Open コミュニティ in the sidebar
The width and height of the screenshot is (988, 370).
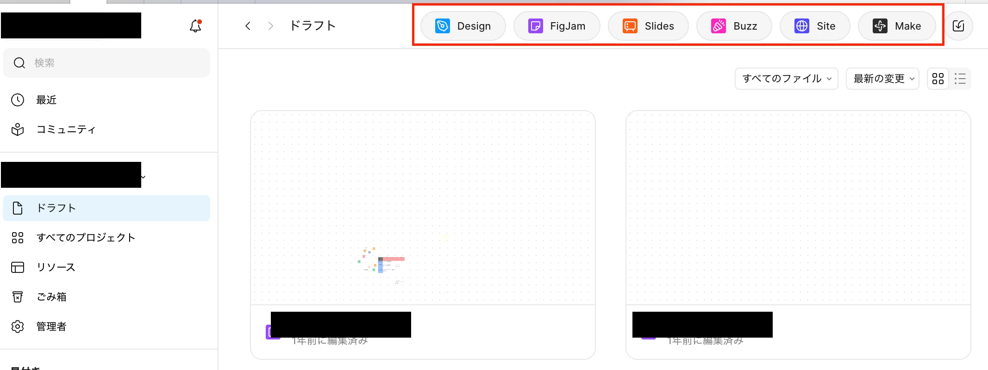click(106, 129)
